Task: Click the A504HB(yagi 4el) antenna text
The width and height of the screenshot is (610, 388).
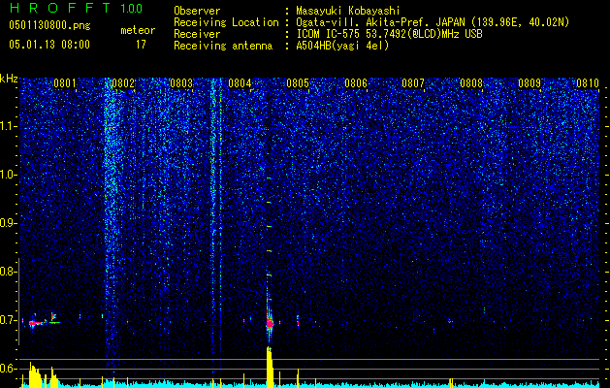Action: coord(342,46)
